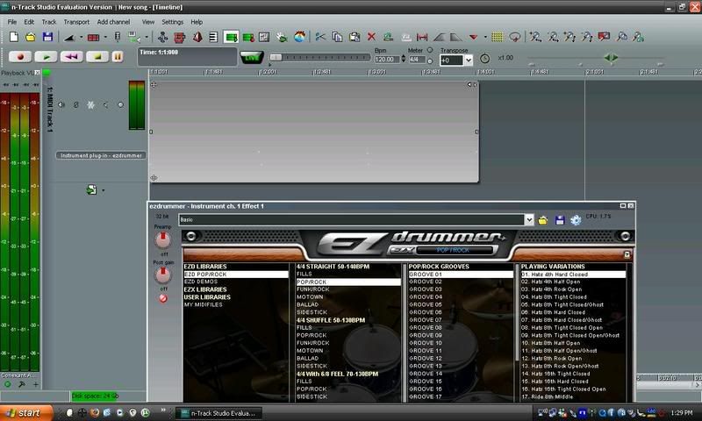Arm MIDI Track 1 record circle
Viewport: 702px width, 421px height.
click(120, 104)
